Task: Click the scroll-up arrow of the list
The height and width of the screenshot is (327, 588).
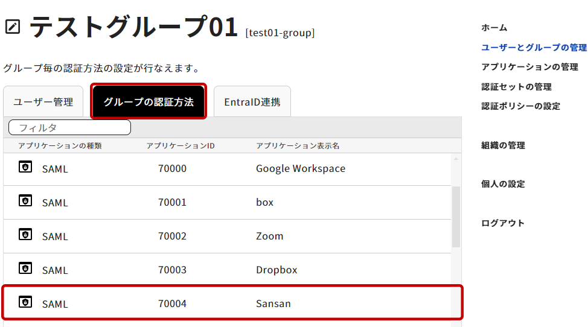Action: [456, 159]
